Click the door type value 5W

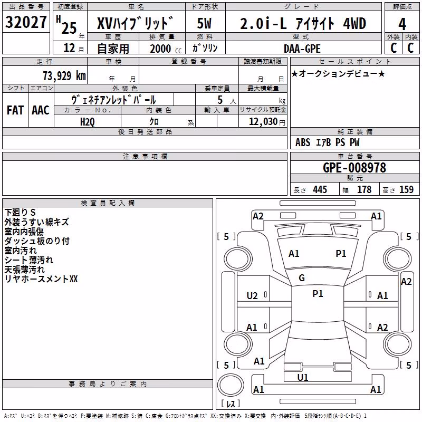coord(205,23)
